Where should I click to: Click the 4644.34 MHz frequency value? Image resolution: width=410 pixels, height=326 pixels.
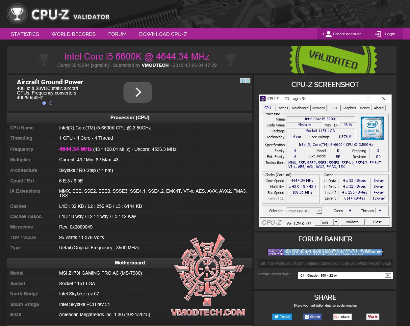[x=75, y=149]
